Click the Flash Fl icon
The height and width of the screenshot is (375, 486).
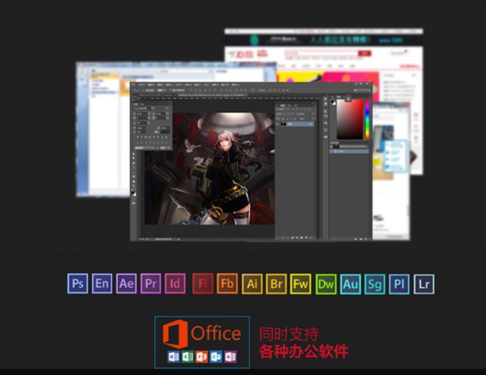[x=202, y=283]
